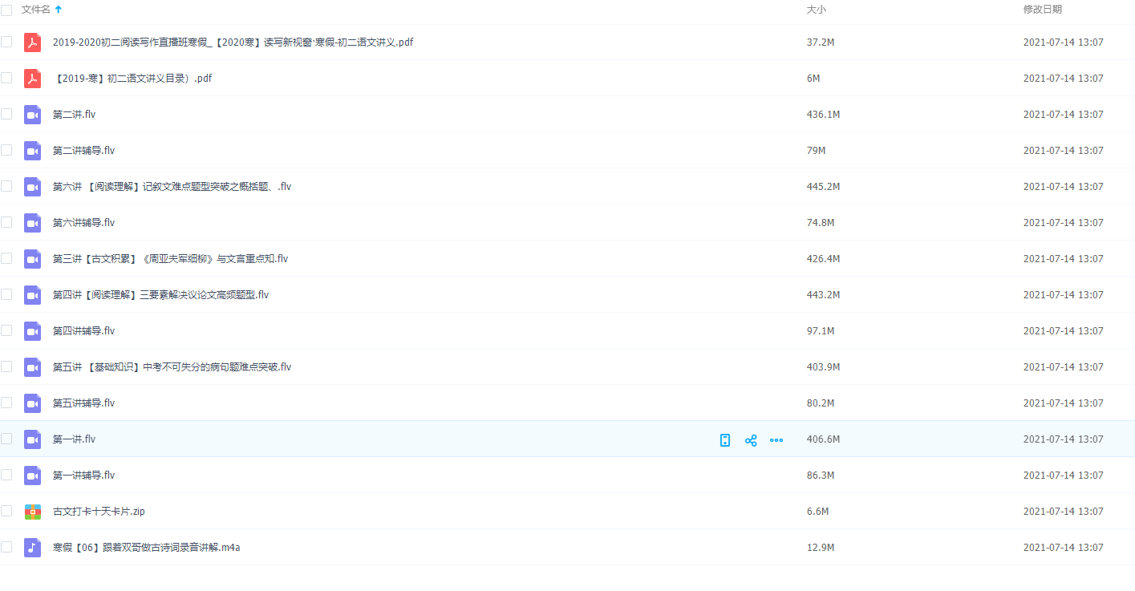
Task: Open 第六讲【阅读理解】记叙文难点题型突破 video file
Action: tap(172, 187)
